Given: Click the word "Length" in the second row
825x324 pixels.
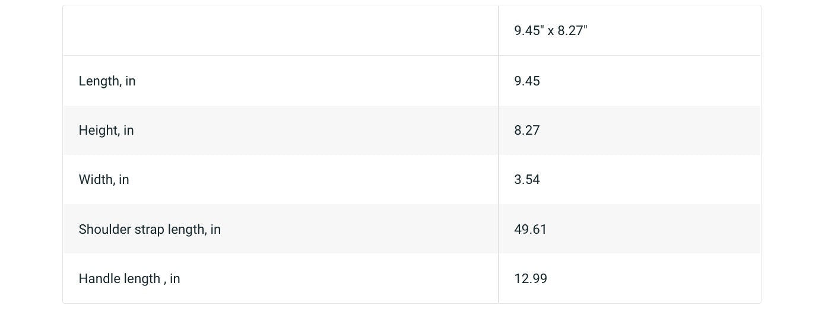Looking at the screenshot, I should coord(100,81).
